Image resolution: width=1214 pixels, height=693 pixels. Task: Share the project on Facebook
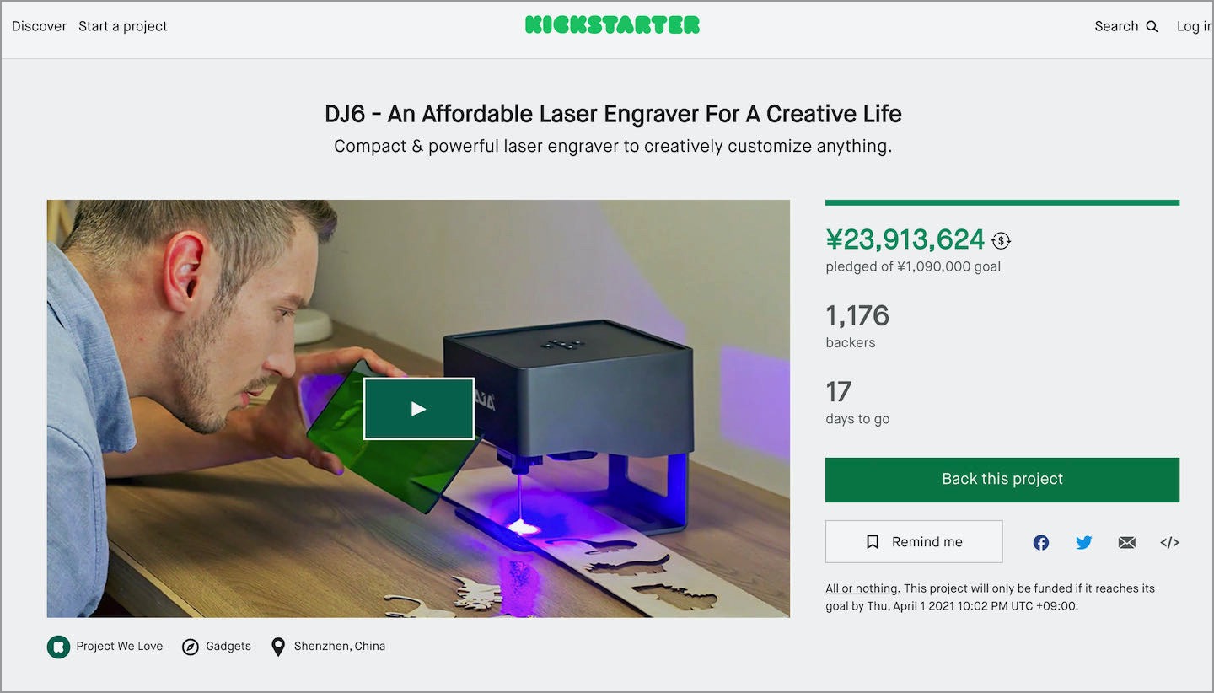(x=1041, y=543)
